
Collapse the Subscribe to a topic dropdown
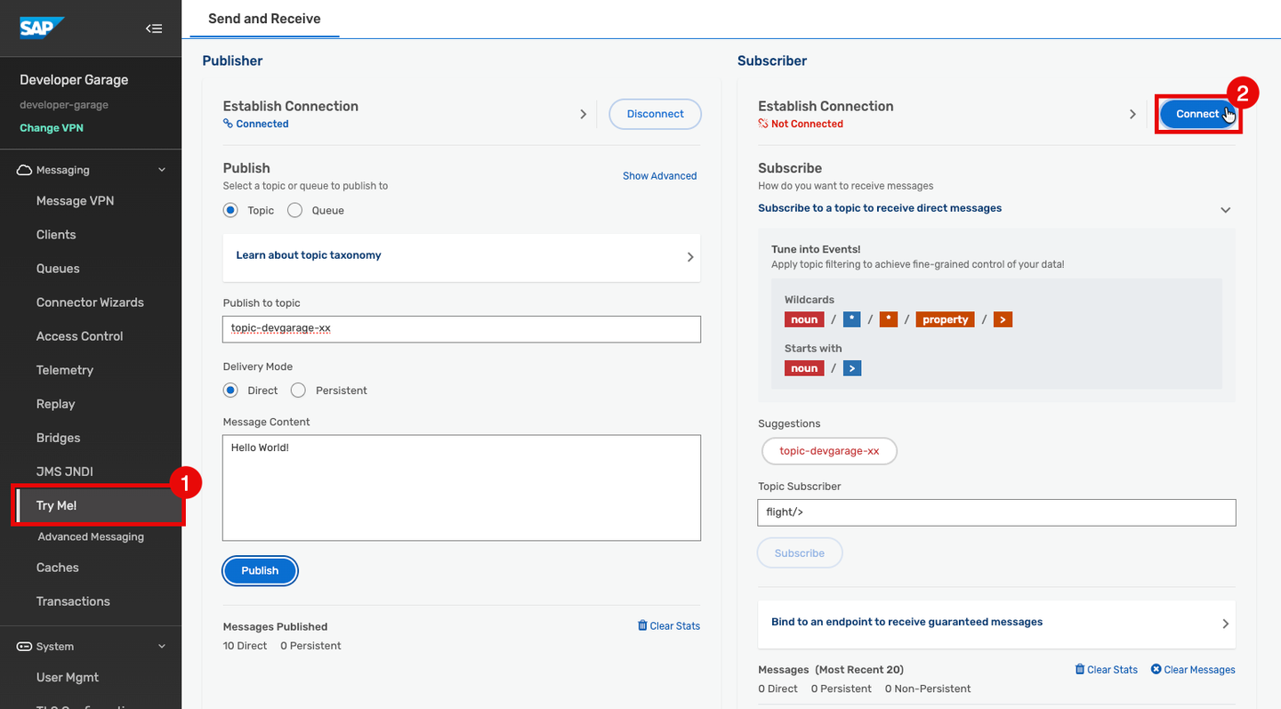pos(1225,210)
